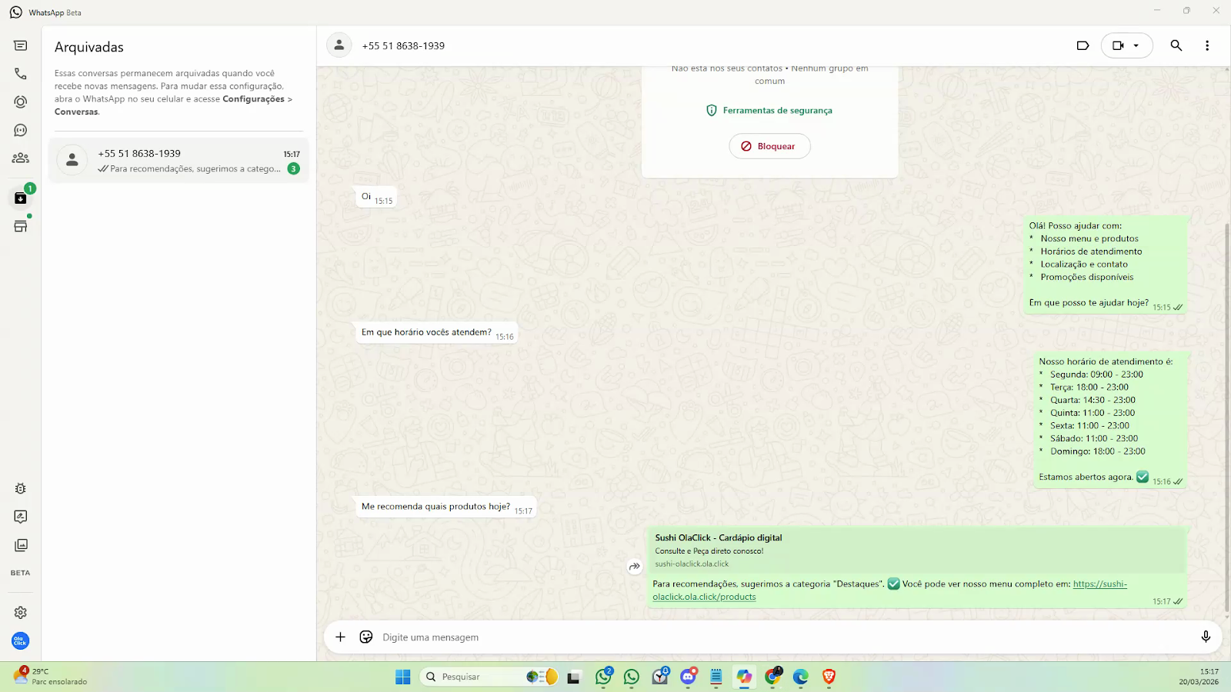
Task: Open the Communities icon in sidebar
Action: 21,158
